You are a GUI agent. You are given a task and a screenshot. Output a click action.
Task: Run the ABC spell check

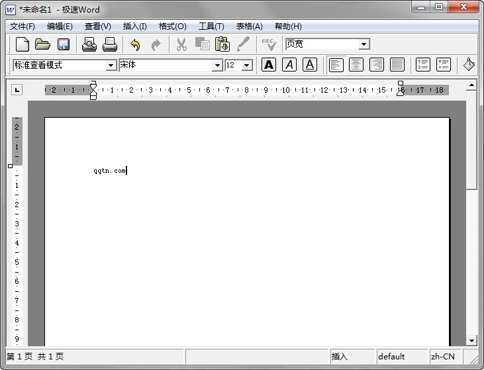[x=269, y=44]
